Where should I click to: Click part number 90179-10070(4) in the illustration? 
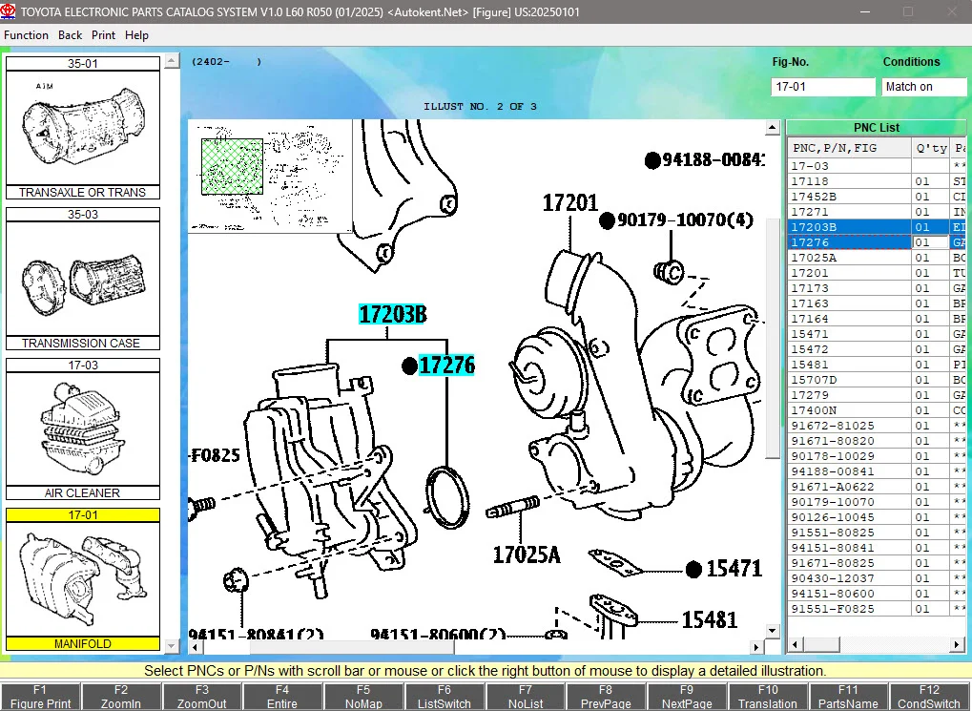coord(685,220)
